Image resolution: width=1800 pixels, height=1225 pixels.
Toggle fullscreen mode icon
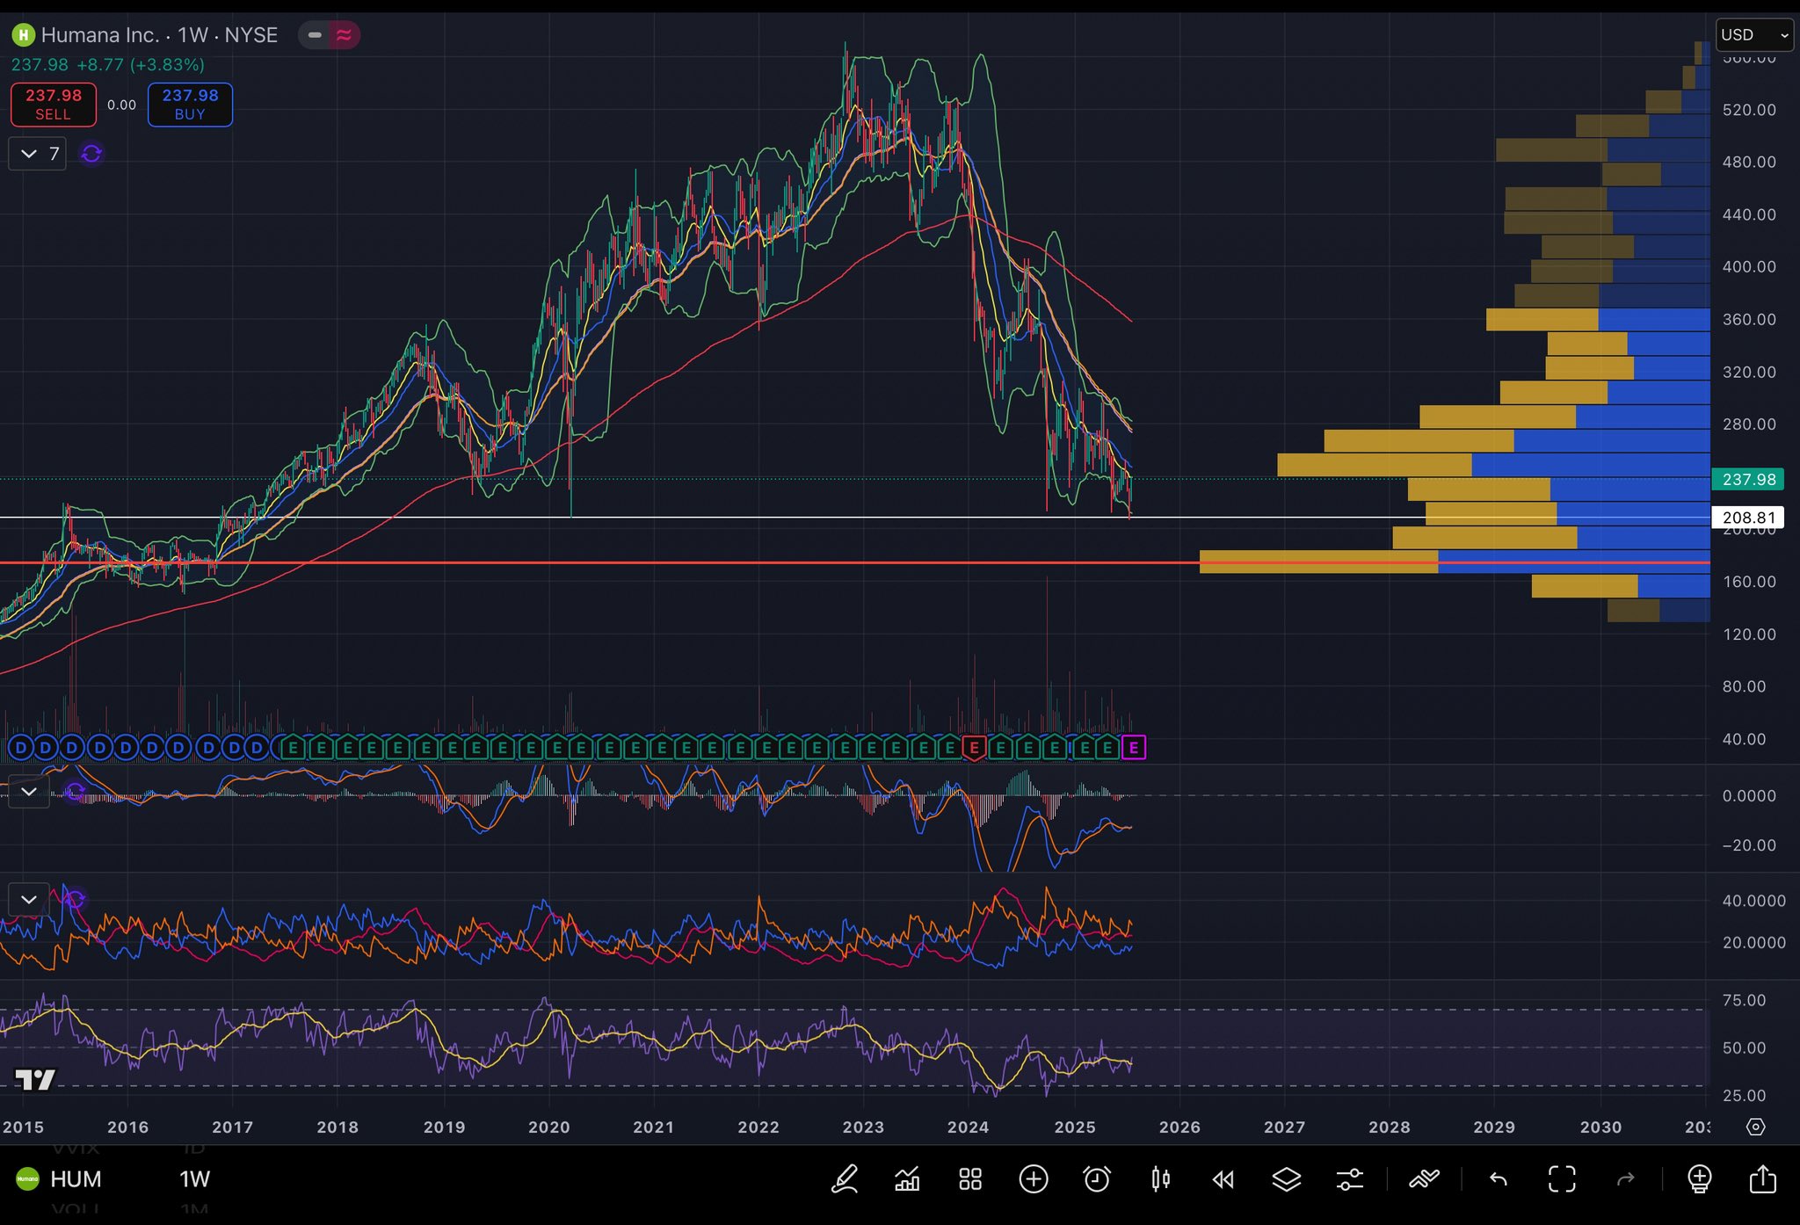coord(1562,1178)
